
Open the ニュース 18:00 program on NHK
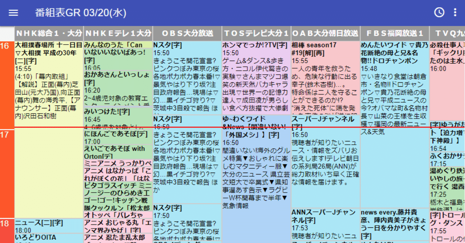pos(49,226)
